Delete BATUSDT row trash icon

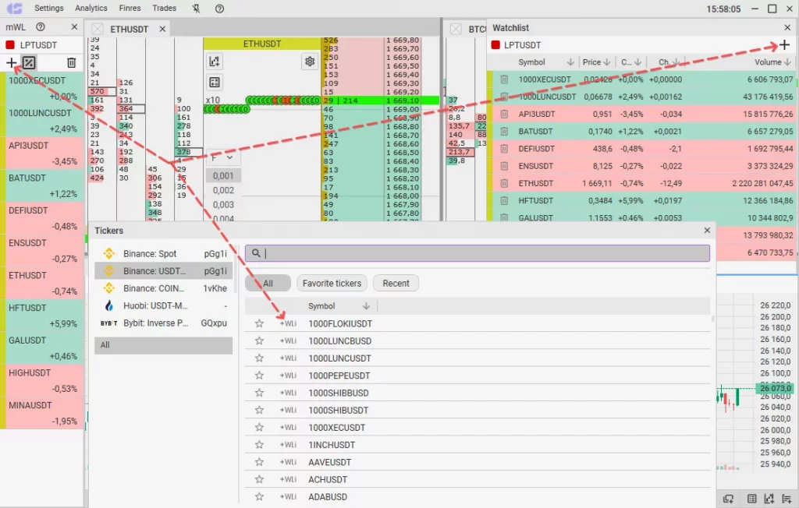point(504,132)
